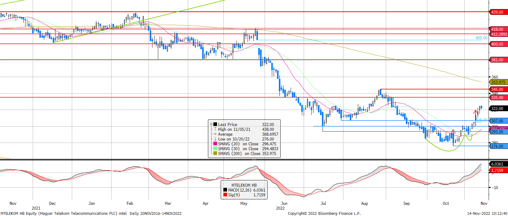
Task: Collapse the price legend tree toggle
Action: pos(211,124)
